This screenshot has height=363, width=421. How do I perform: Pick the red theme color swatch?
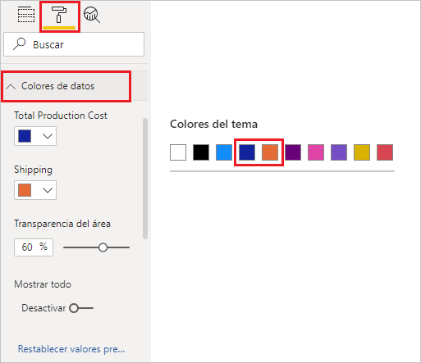coord(385,152)
